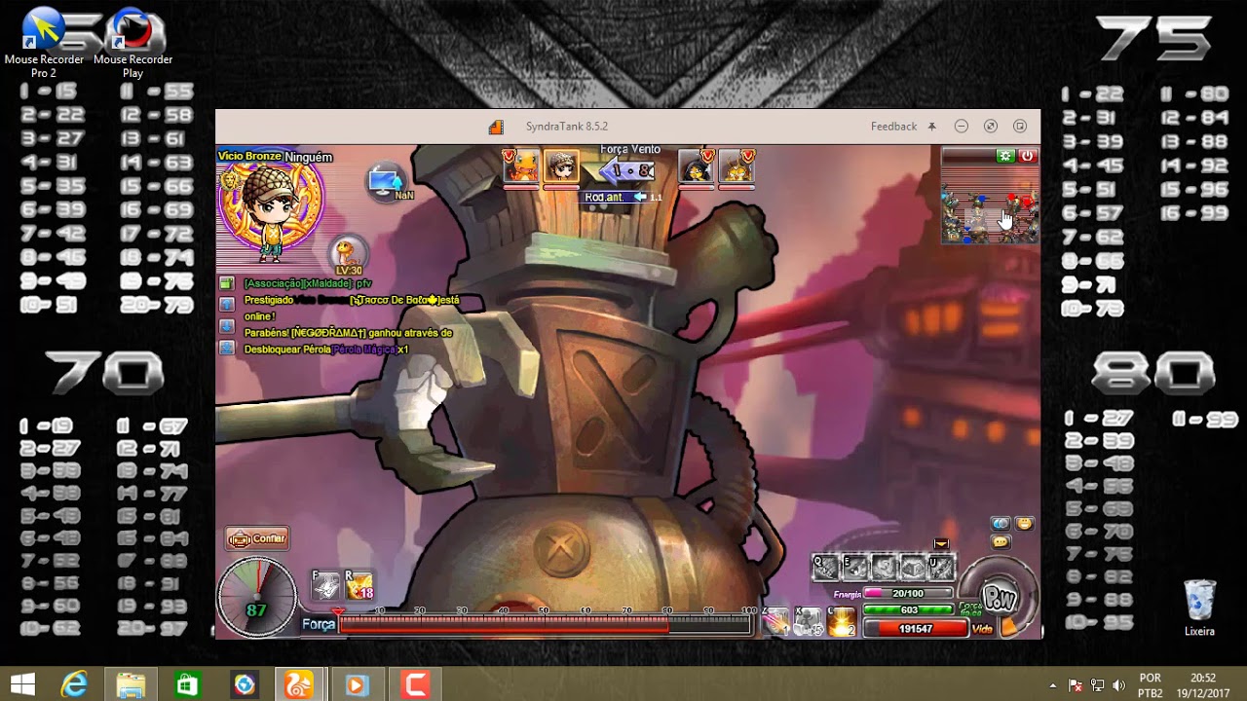Select the yellow creature enemy portrait

[x=736, y=167]
